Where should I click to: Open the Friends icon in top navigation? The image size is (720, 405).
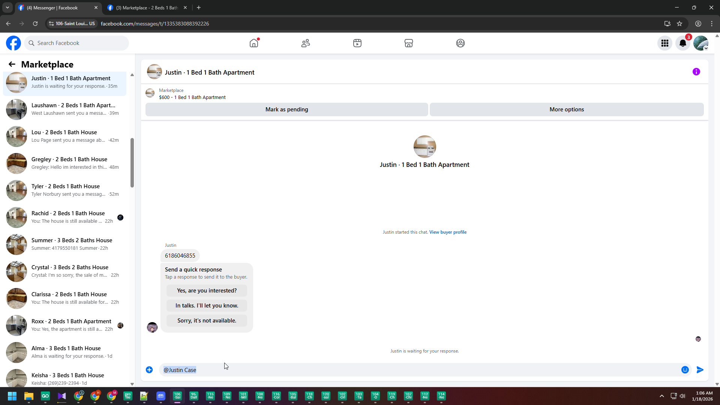[x=306, y=43]
